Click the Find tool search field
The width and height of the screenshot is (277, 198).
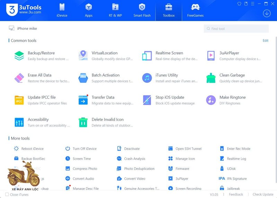coord(236,29)
